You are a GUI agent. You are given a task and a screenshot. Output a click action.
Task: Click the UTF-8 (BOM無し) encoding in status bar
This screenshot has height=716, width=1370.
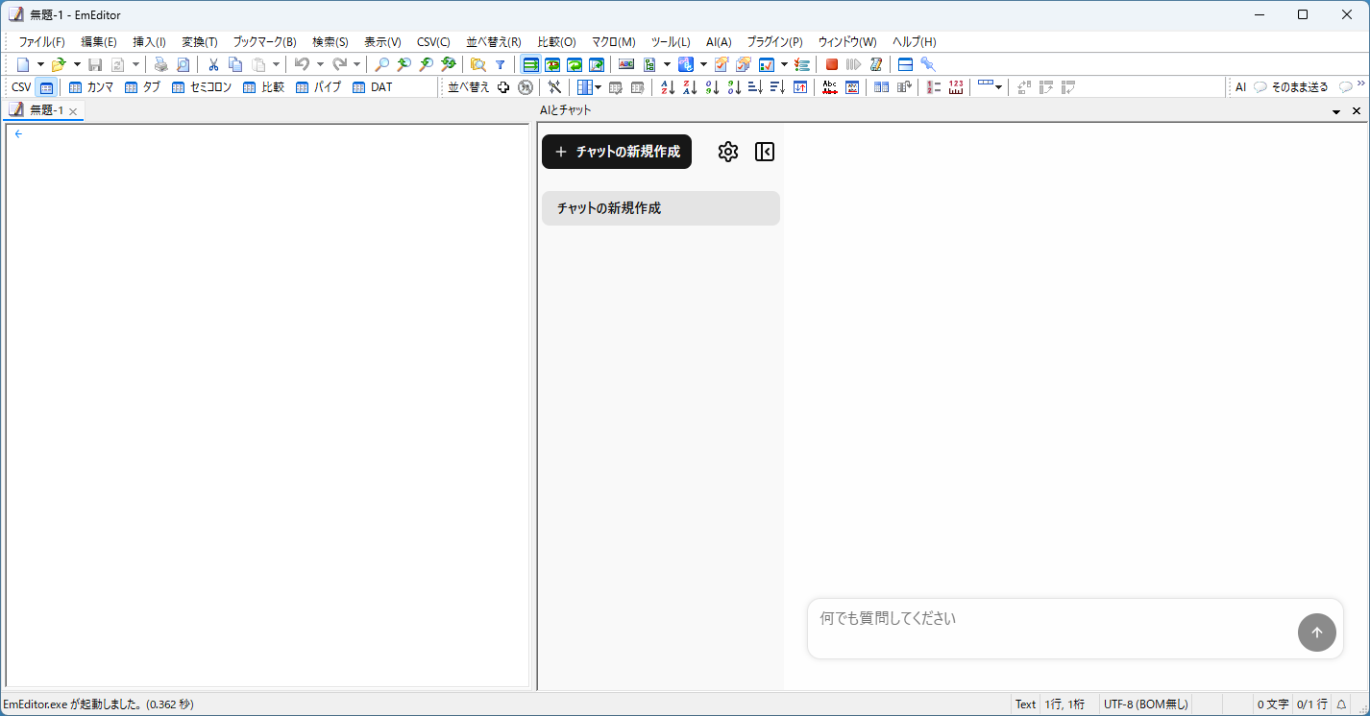point(1146,704)
